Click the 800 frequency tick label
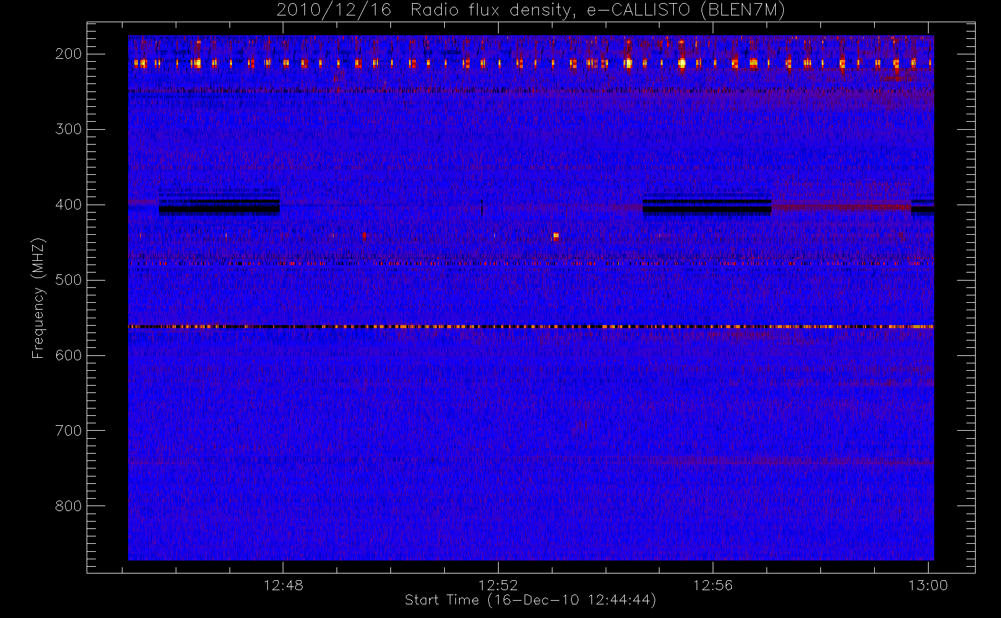1001x618 pixels. coord(69,506)
